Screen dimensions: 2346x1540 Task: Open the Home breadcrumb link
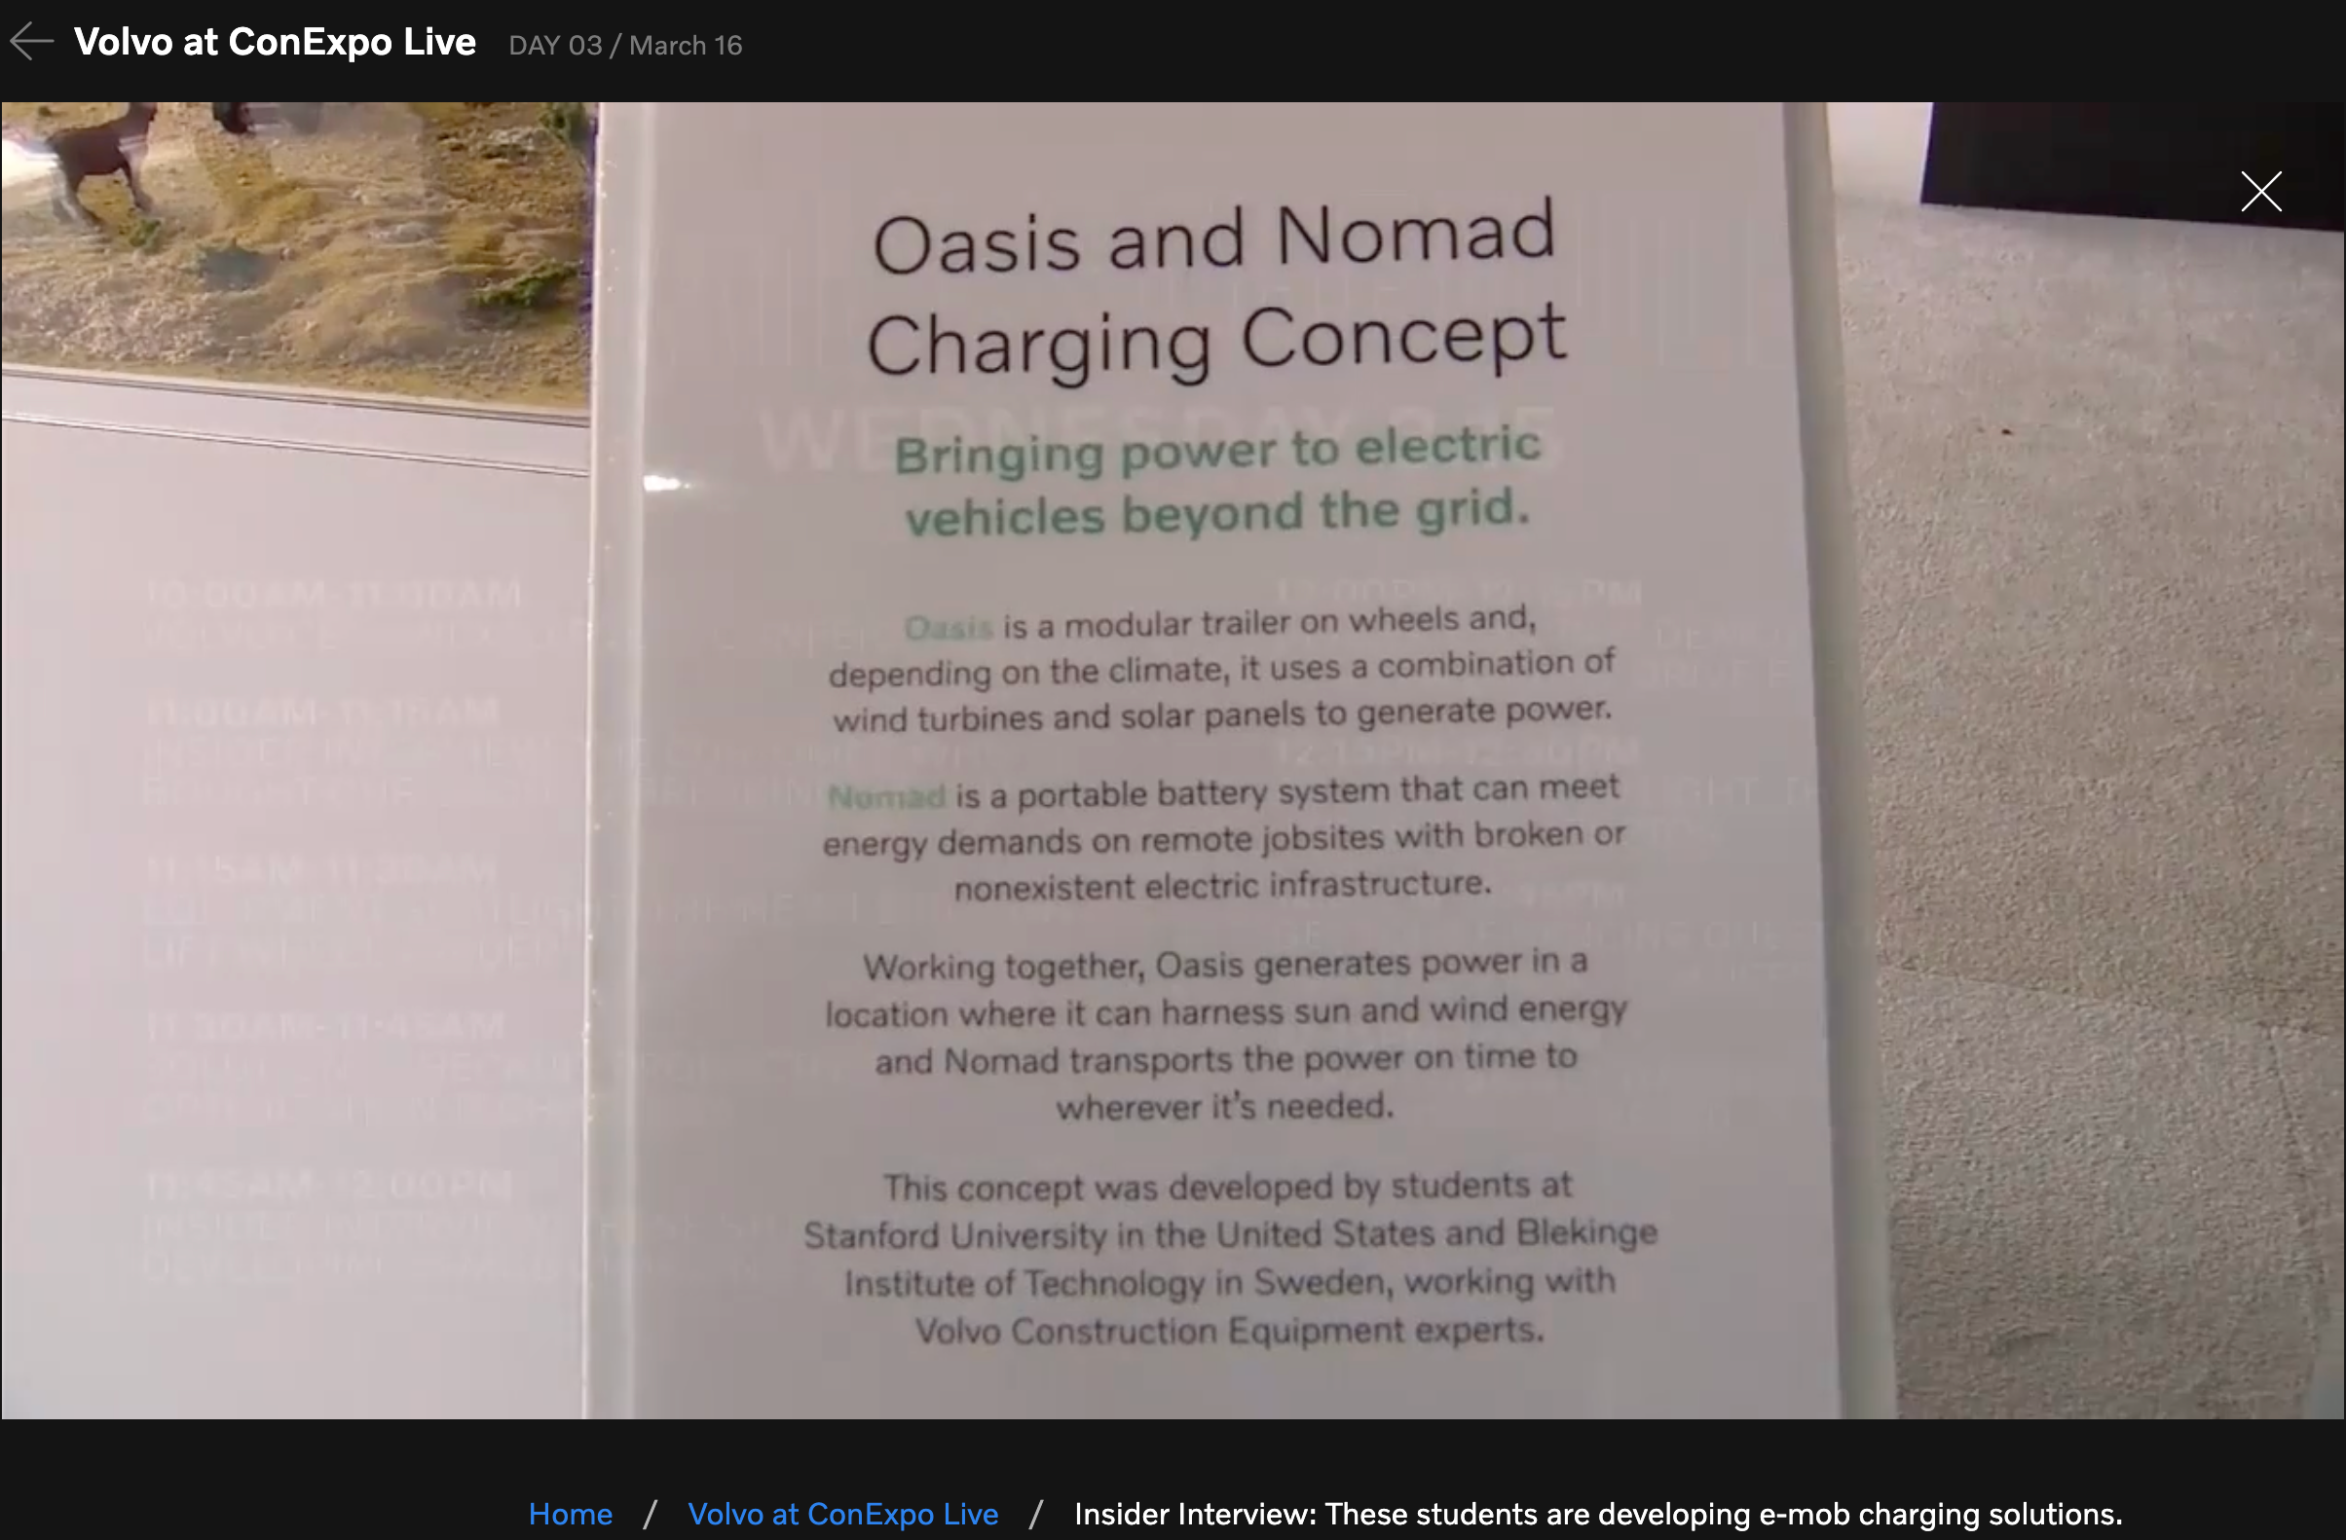(570, 1514)
